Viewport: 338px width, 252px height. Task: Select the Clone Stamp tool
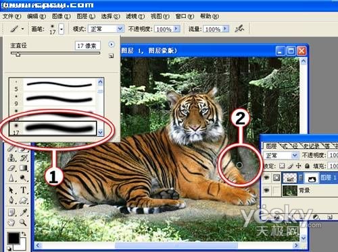pos(11,158)
